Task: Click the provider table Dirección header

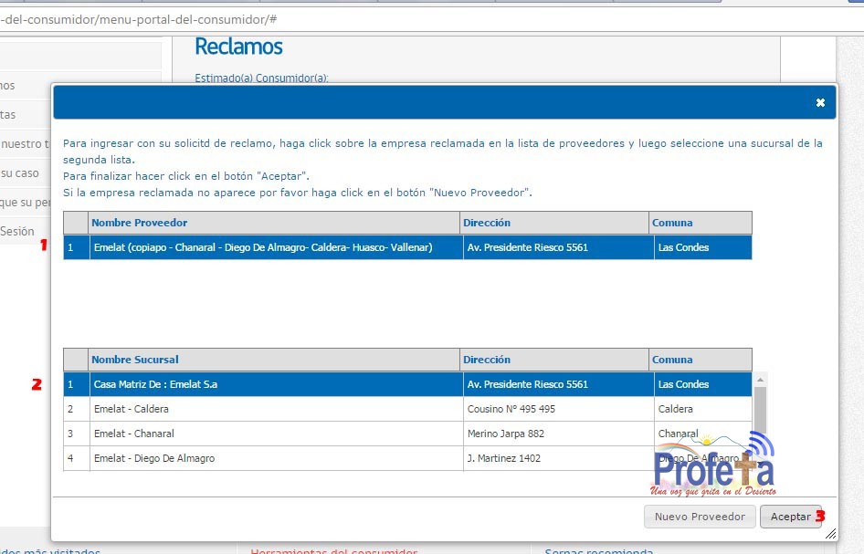Action: pos(554,223)
